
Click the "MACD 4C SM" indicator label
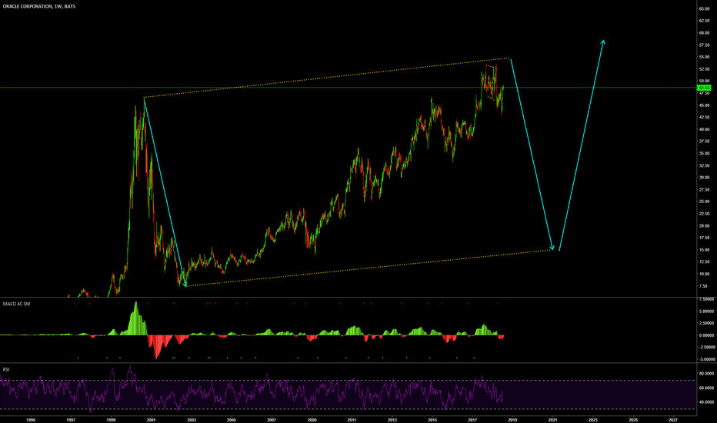point(16,304)
